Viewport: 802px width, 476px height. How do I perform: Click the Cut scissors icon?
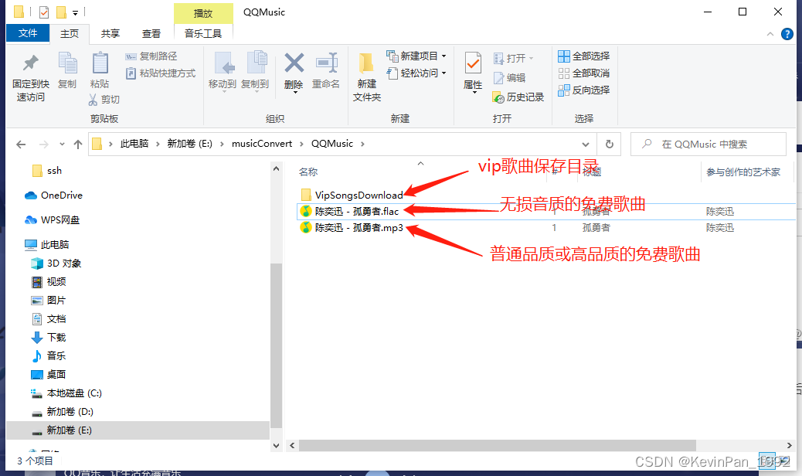coord(104,99)
